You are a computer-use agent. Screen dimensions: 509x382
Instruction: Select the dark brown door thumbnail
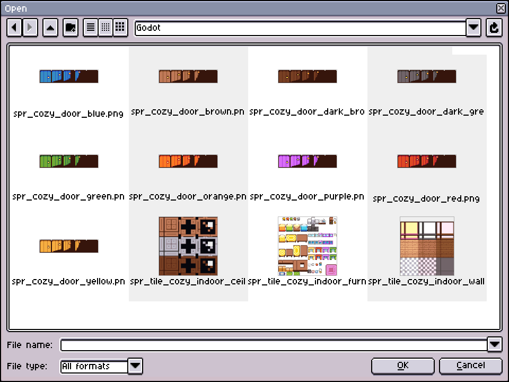point(308,76)
